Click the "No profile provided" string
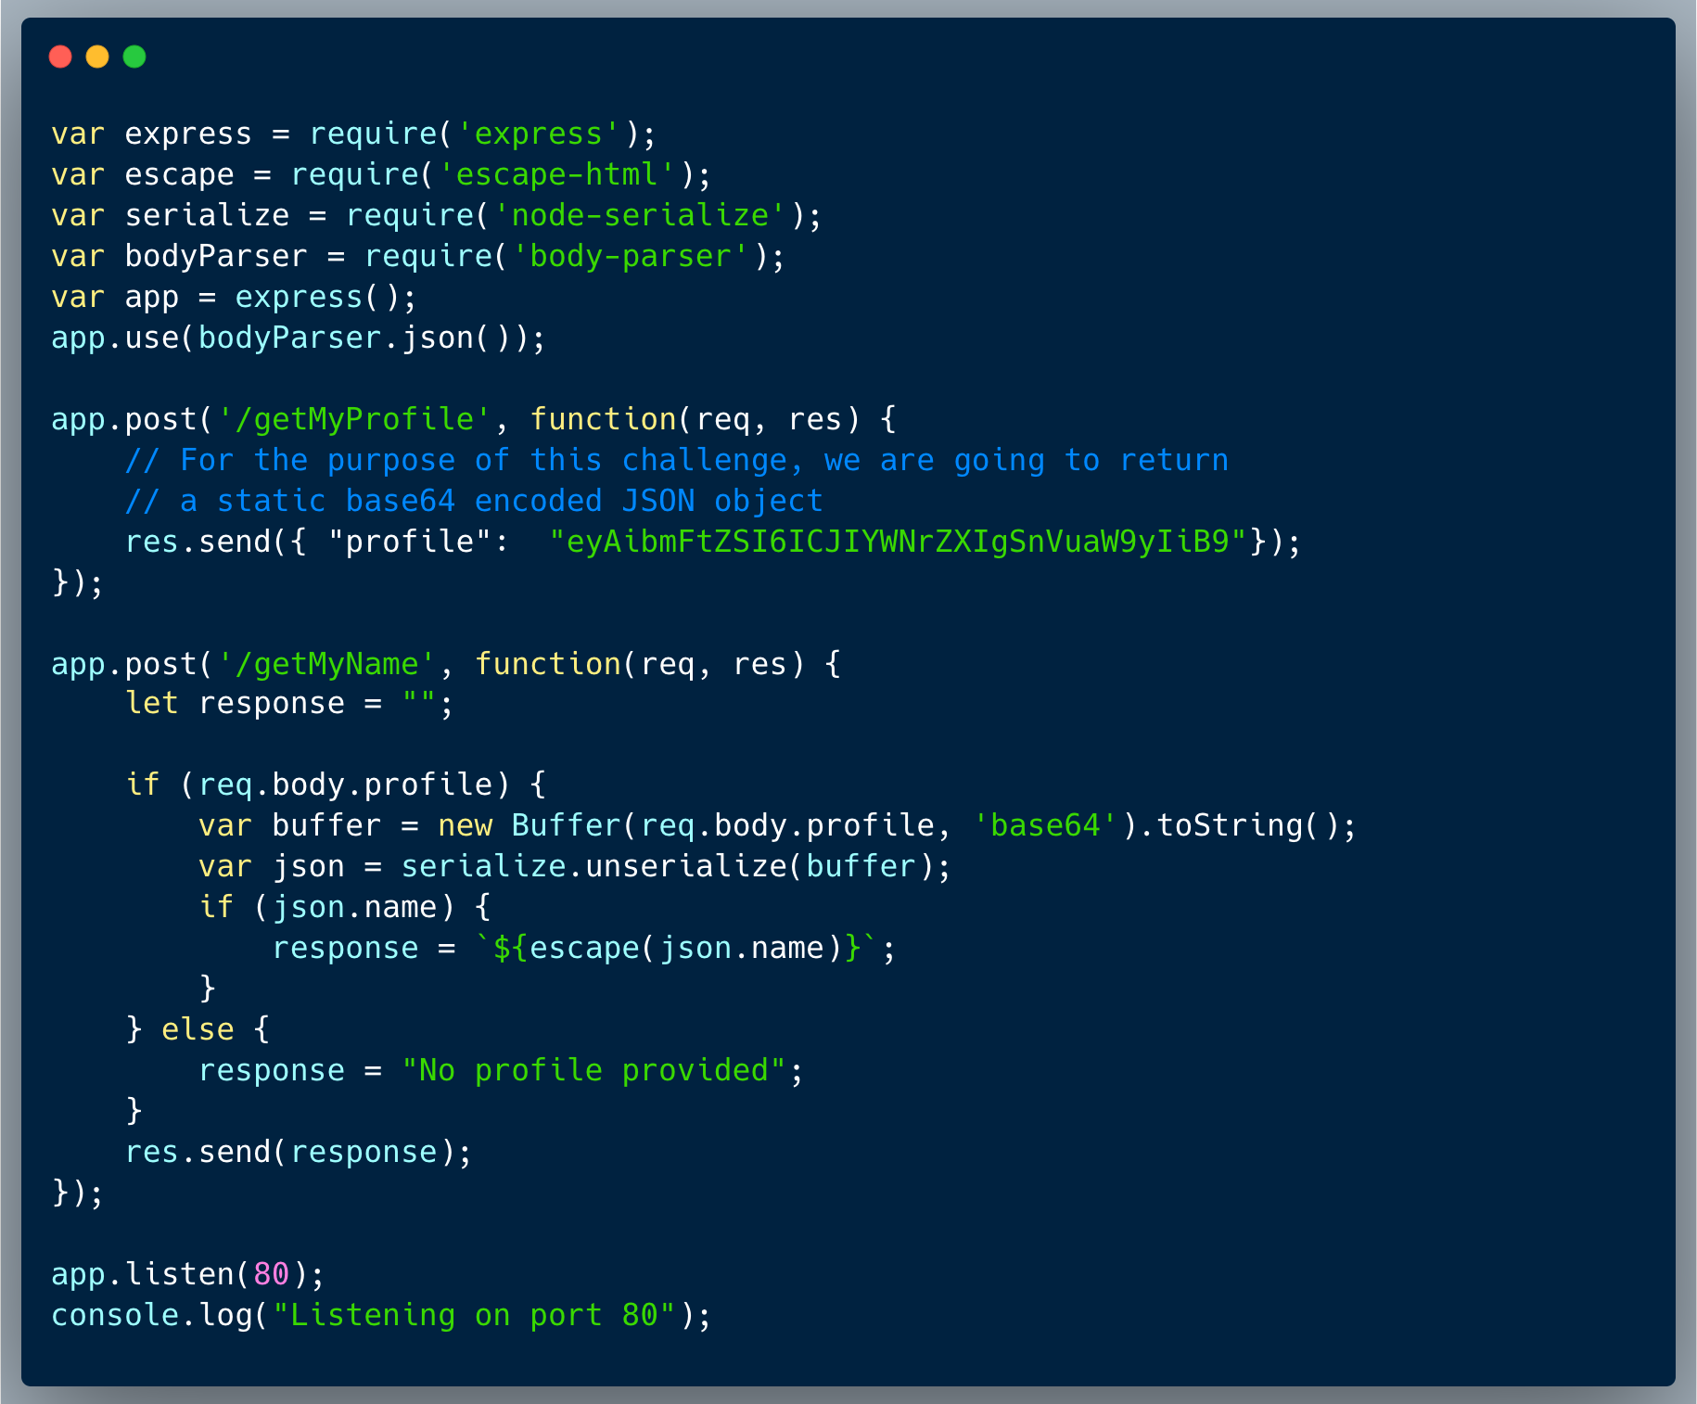The width and height of the screenshot is (1697, 1404). (x=593, y=1071)
